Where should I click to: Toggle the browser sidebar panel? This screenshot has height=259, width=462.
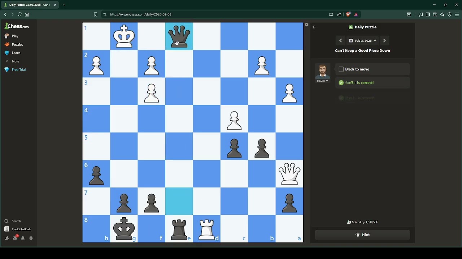coord(428,14)
